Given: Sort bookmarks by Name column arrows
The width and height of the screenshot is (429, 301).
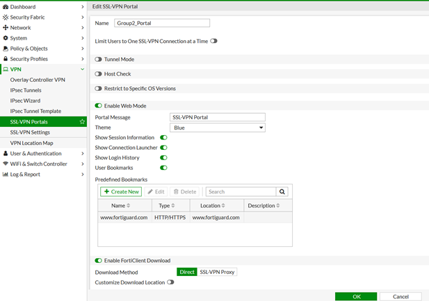Looking at the screenshot, I should pyautogui.click(x=129, y=205).
